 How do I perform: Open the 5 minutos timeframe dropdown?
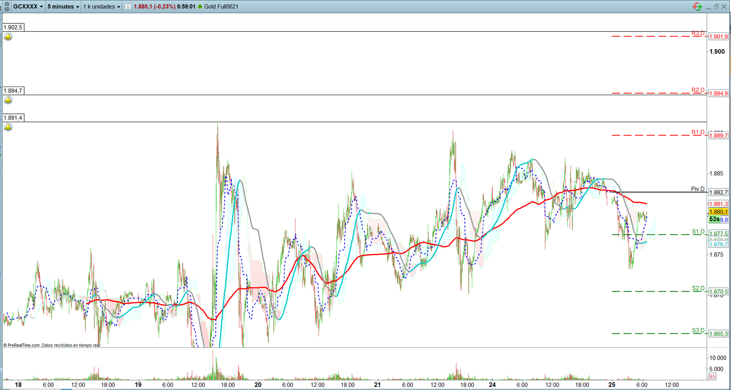(63, 7)
